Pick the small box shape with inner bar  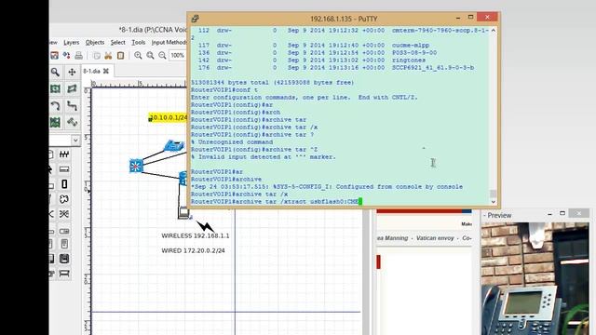click(64, 231)
